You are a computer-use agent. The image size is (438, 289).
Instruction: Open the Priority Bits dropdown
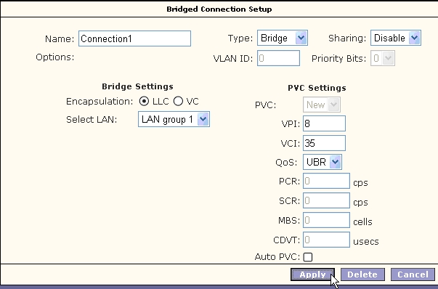(383, 58)
